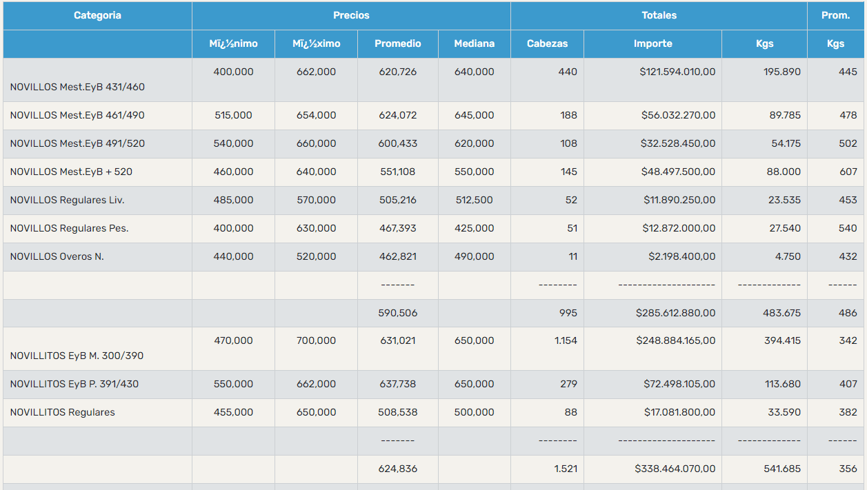This screenshot has height=490, width=867.
Task: Click NOVILLITOS EyB M. 300/390 category cell
Action: [x=77, y=356]
